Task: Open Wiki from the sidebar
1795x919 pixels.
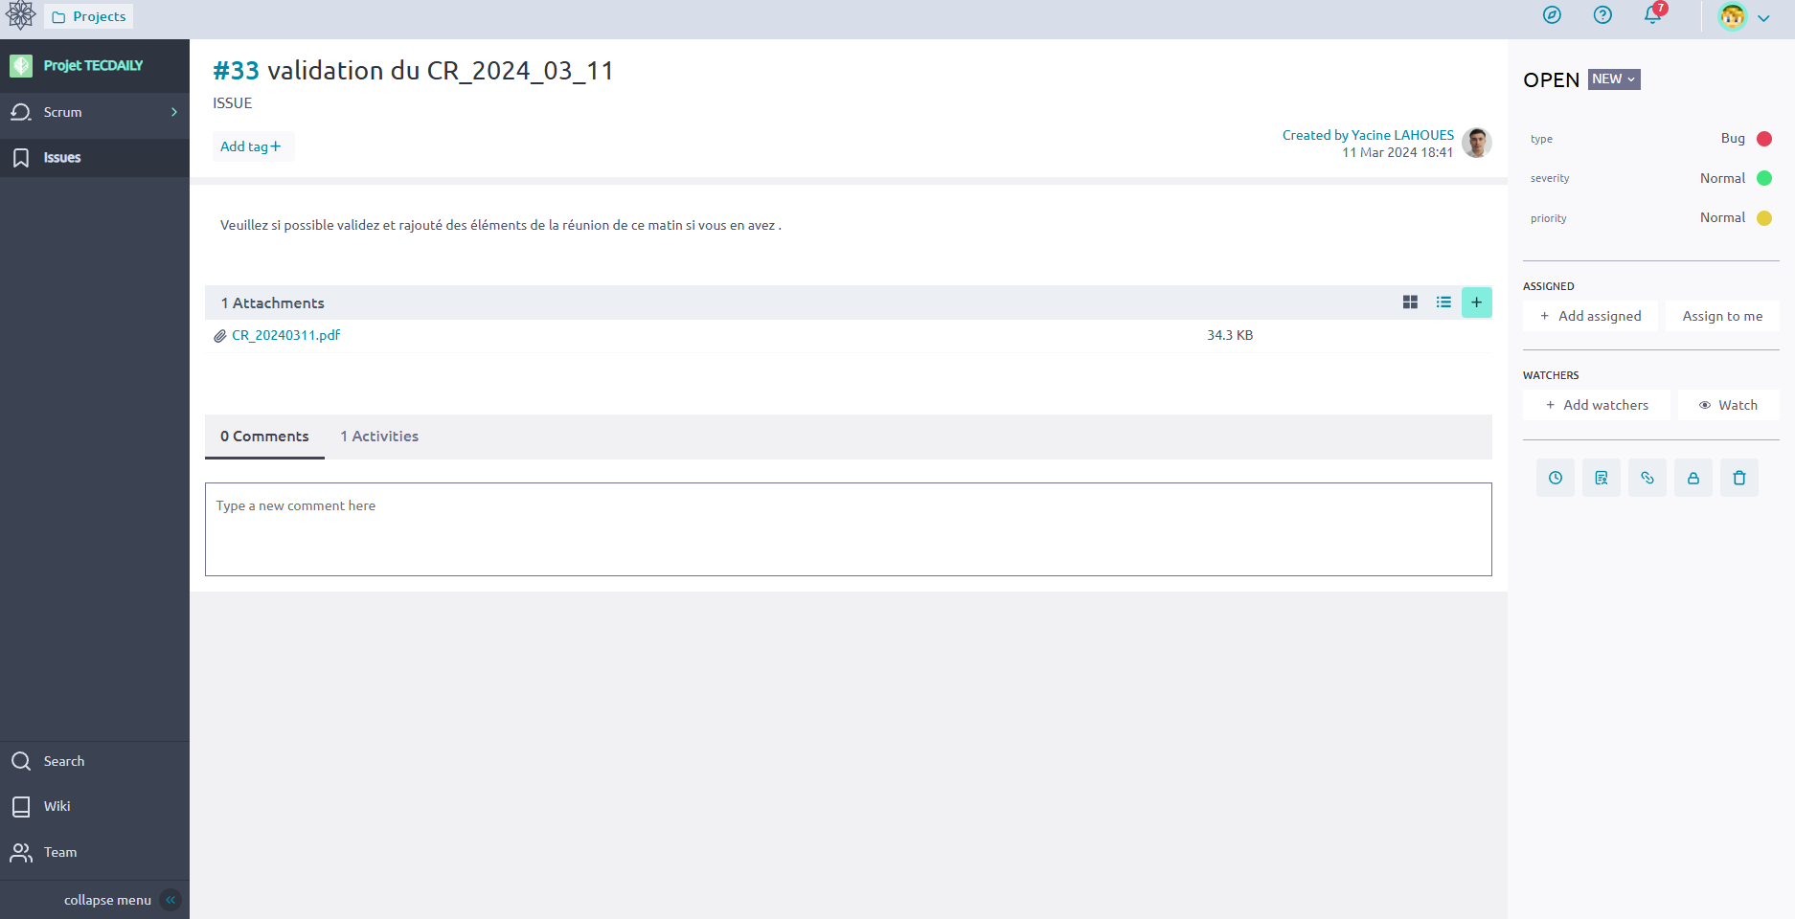Action: [57, 806]
